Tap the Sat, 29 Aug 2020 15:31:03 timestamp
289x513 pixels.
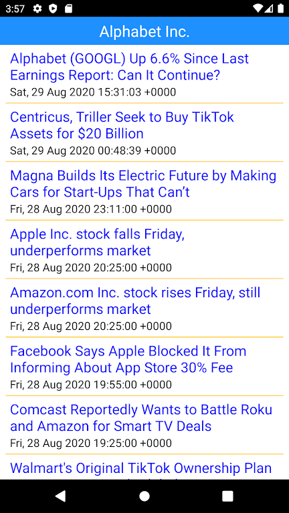click(x=93, y=92)
